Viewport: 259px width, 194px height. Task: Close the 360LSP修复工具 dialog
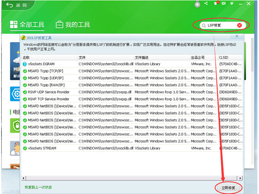pyautogui.click(x=237, y=36)
